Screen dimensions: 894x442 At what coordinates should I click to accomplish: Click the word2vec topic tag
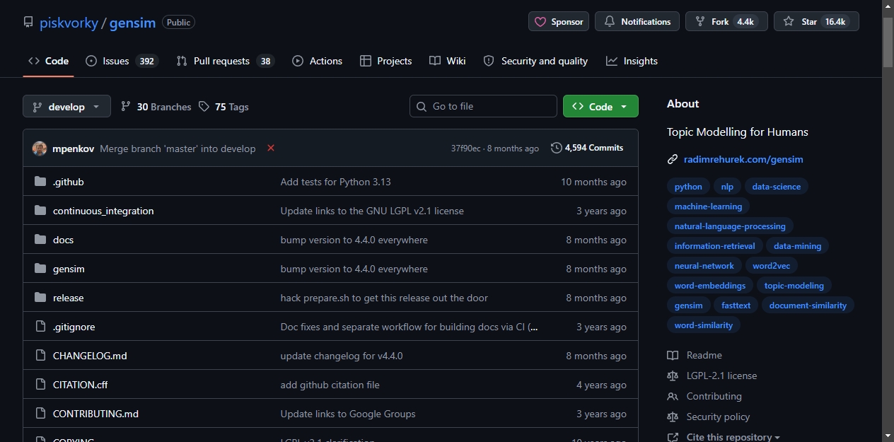coord(771,266)
